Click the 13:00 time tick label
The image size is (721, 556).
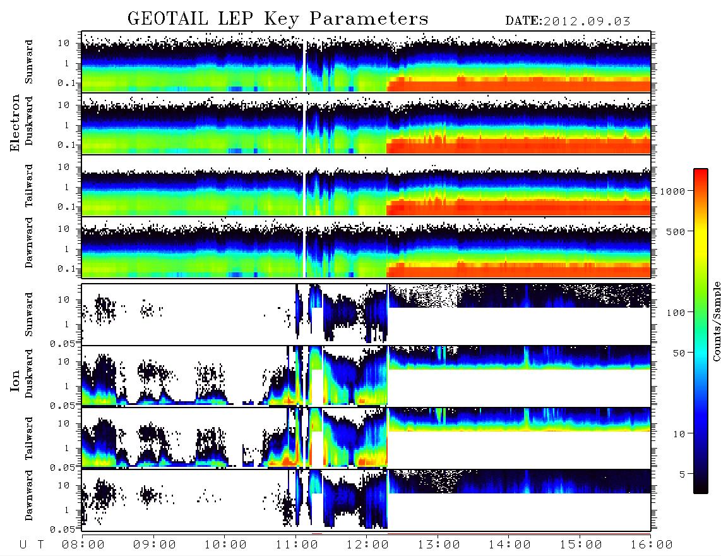click(439, 545)
